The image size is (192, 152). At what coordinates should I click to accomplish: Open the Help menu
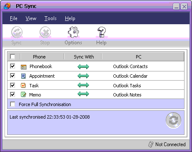70,18
